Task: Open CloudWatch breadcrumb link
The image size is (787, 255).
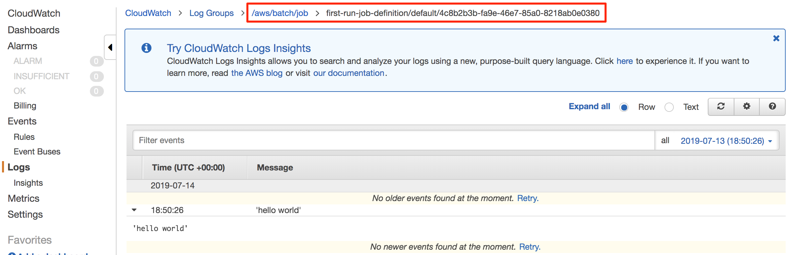Action: (x=148, y=13)
